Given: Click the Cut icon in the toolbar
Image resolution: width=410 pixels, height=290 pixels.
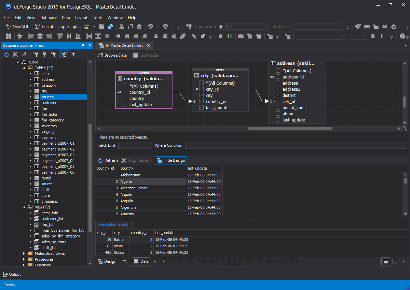Looking at the screenshot, I should click(121, 26).
